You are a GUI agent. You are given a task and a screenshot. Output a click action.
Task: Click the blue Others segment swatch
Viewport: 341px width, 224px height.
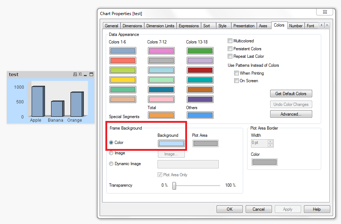coord(200,115)
